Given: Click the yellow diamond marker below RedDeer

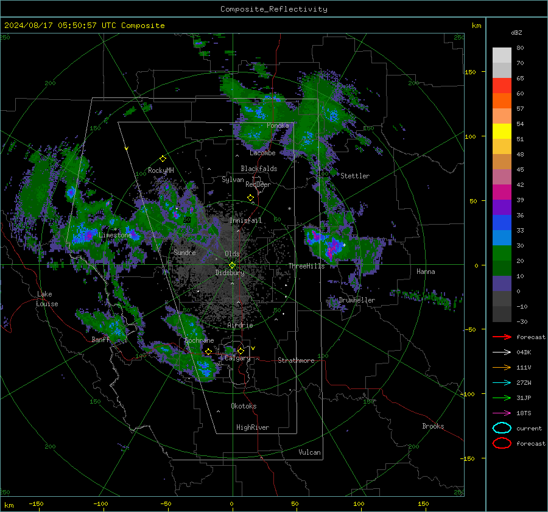Looking at the screenshot, I should click(x=251, y=198).
